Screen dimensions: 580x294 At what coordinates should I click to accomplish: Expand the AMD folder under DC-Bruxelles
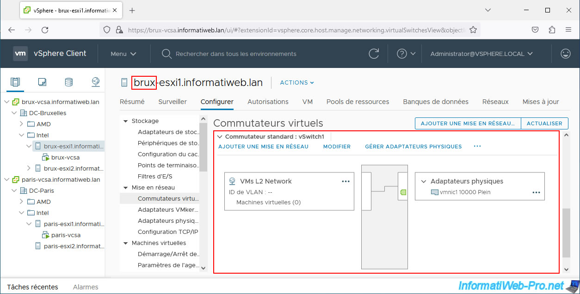click(x=21, y=124)
